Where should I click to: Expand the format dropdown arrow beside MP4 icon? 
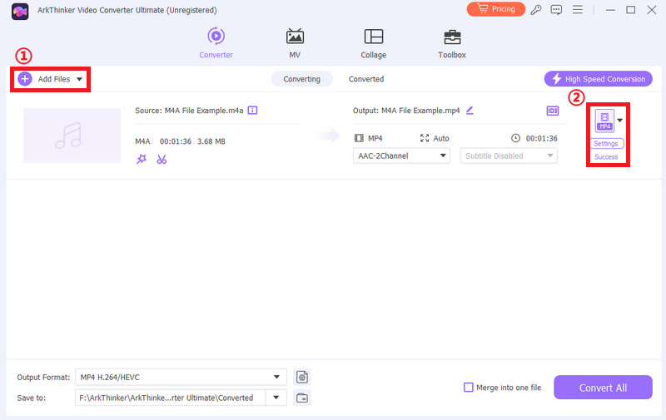click(620, 121)
